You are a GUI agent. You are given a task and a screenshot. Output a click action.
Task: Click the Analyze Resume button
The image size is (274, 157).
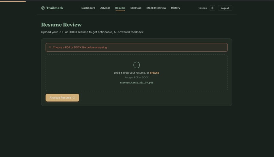click(63, 98)
